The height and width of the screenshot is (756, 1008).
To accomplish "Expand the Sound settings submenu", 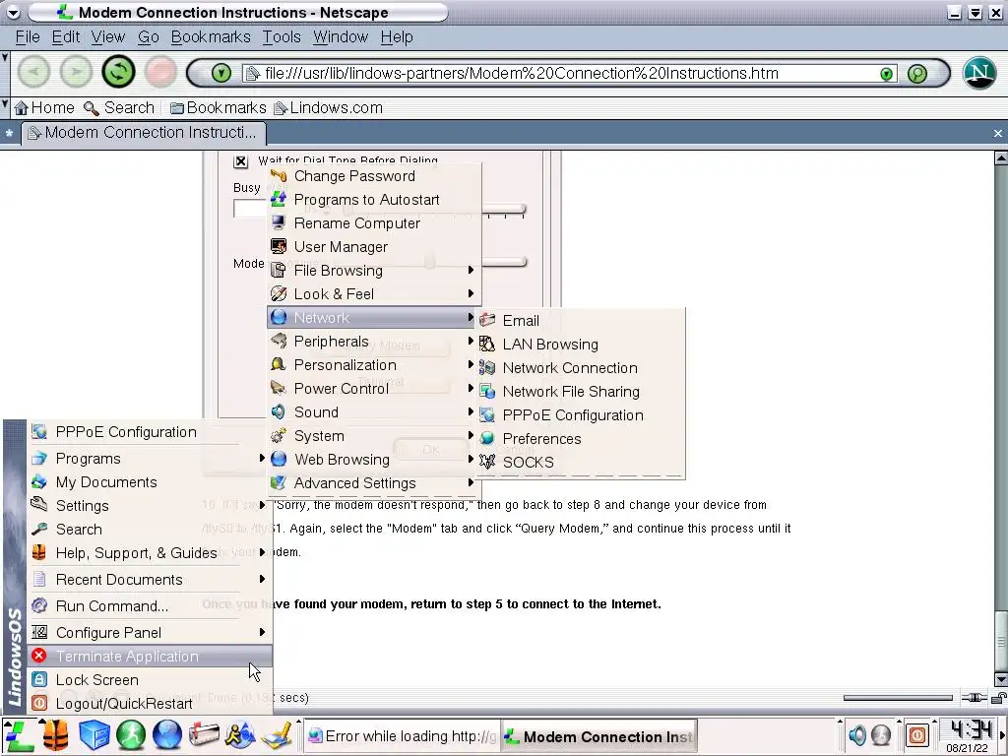I will click(373, 412).
